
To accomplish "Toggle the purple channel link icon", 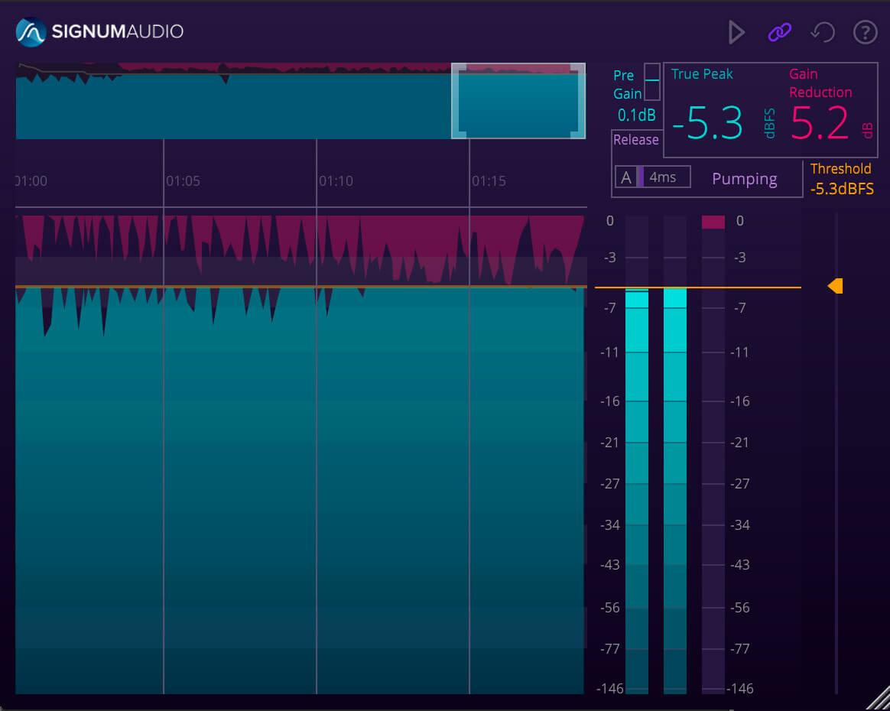I will coord(779,32).
